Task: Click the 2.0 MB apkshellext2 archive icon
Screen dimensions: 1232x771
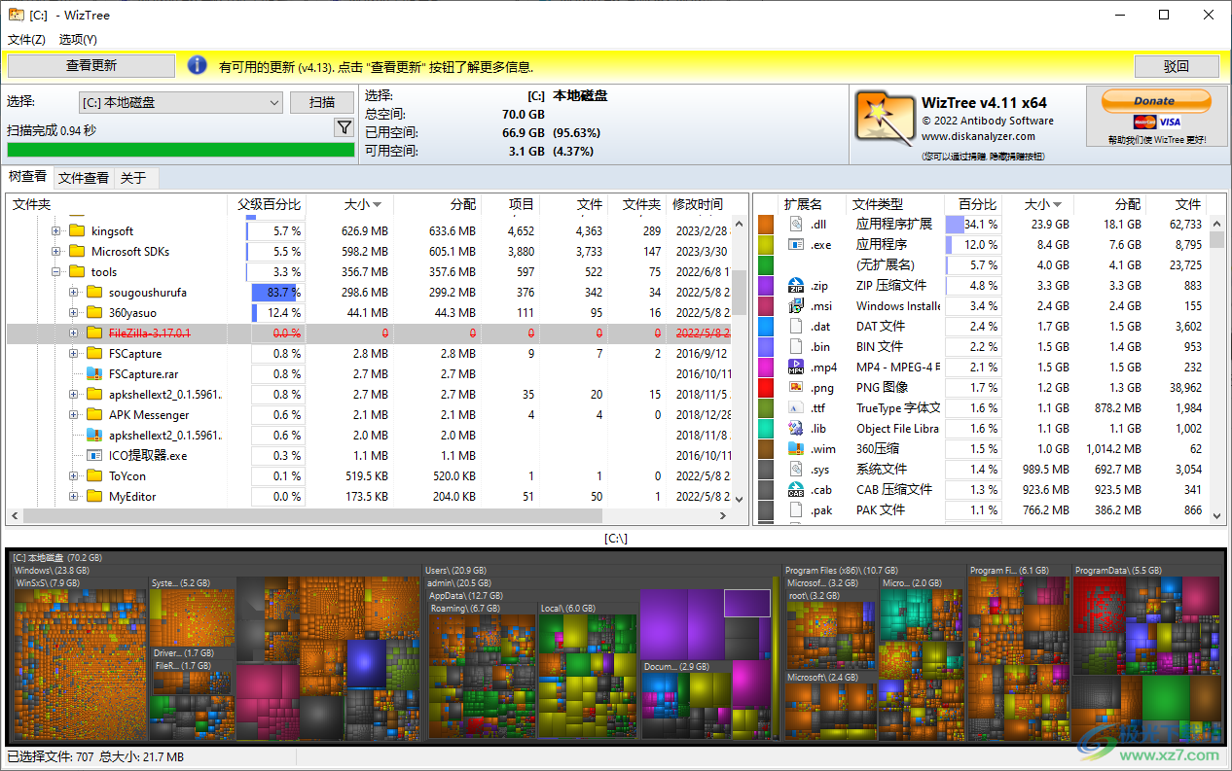Action: (93, 435)
